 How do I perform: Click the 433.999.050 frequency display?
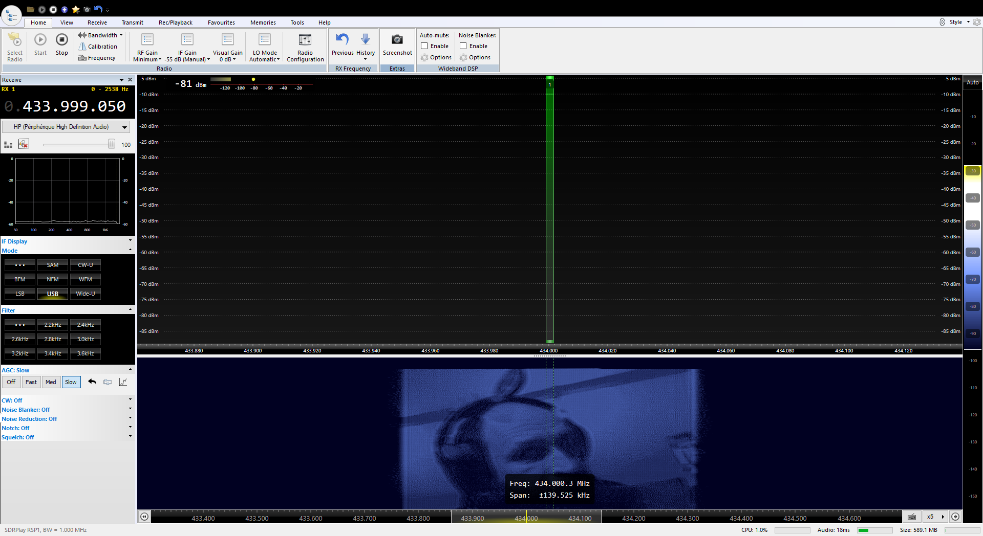coord(74,106)
